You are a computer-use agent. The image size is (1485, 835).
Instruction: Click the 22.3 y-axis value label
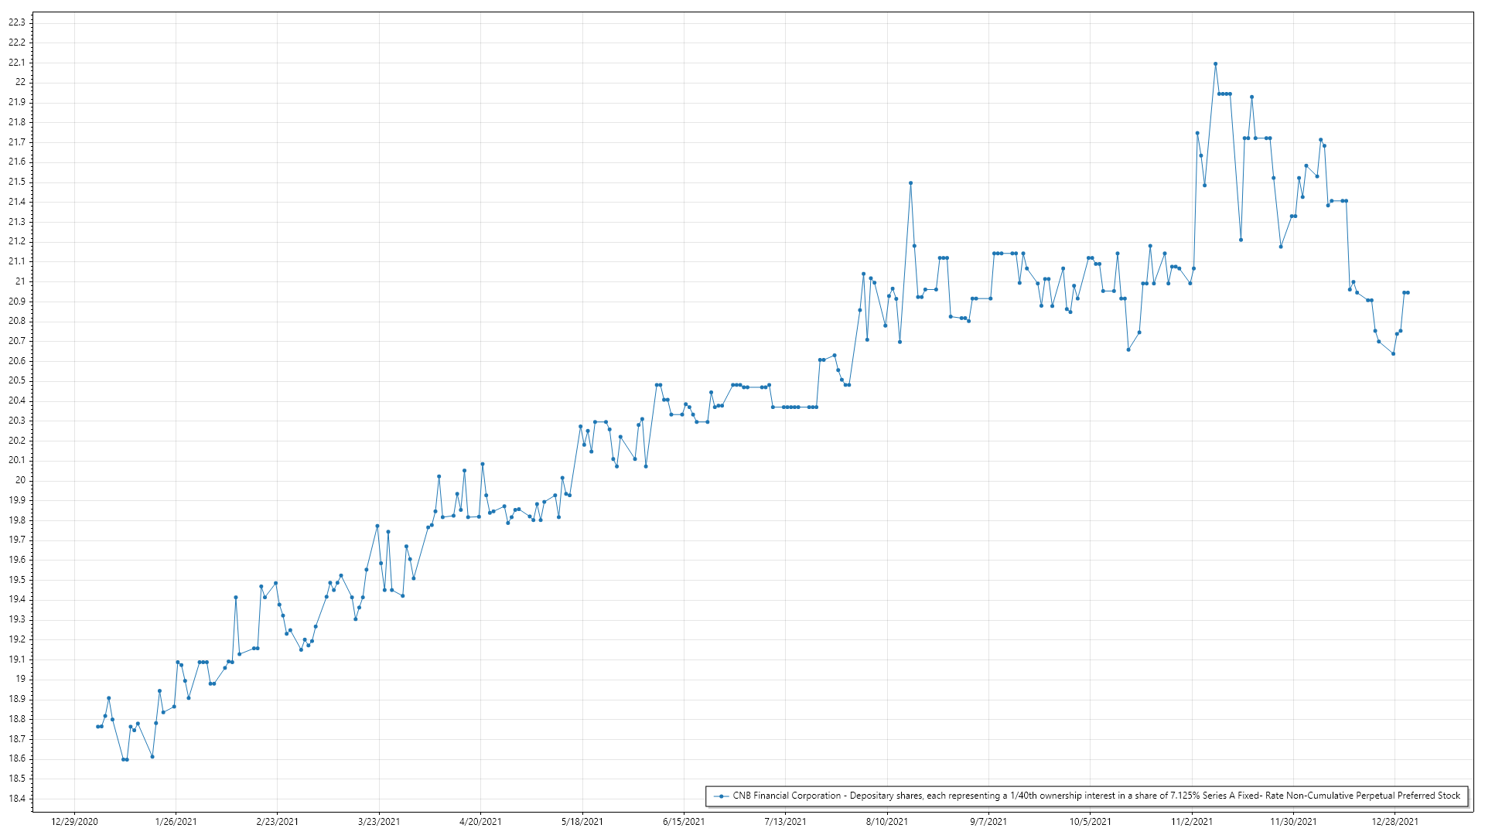[x=16, y=22]
